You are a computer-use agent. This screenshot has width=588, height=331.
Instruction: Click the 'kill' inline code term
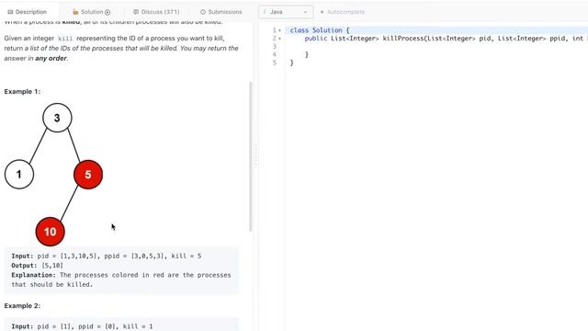point(65,39)
